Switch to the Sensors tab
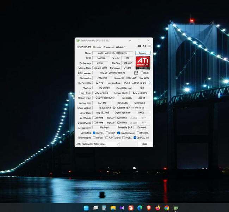 (x=97, y=47)
